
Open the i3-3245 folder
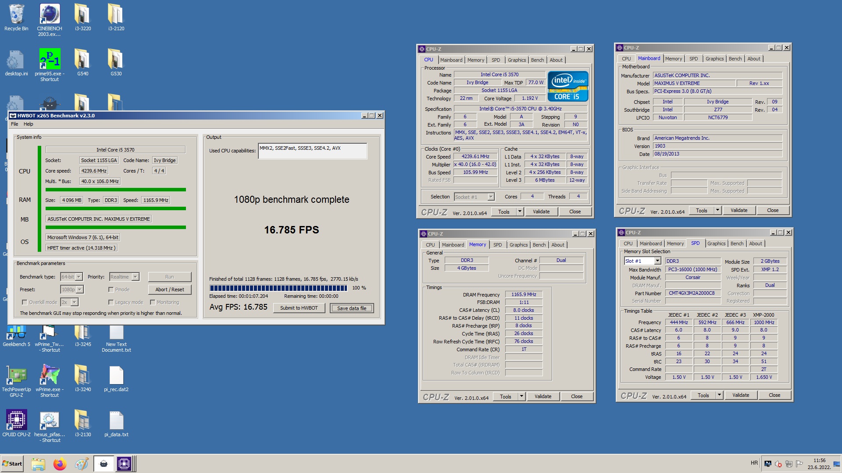83,336
